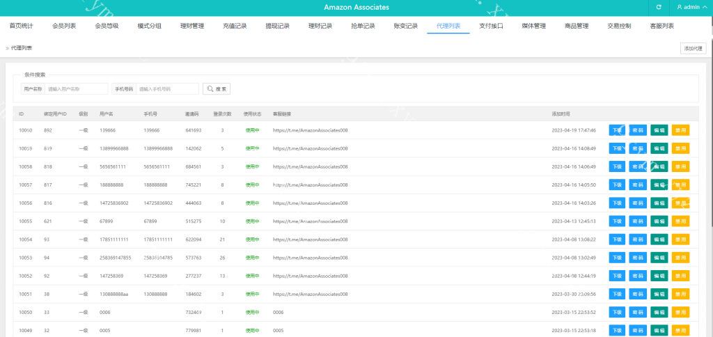
Task: Click 禁用 button for ID 10060
Action: (681, 130)
